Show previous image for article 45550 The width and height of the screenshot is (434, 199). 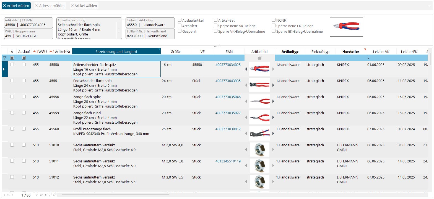(246, 69)
